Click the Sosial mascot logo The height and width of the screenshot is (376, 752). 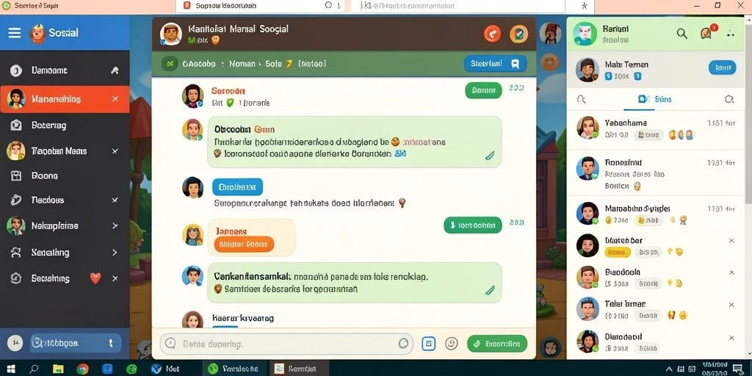point(37,33)
